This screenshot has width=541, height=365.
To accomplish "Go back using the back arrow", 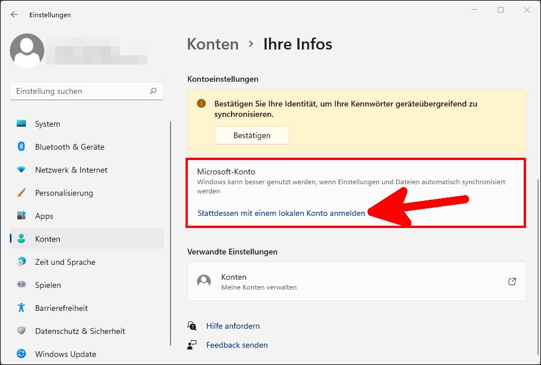I will pyautogui.click(x=14, y=15).
